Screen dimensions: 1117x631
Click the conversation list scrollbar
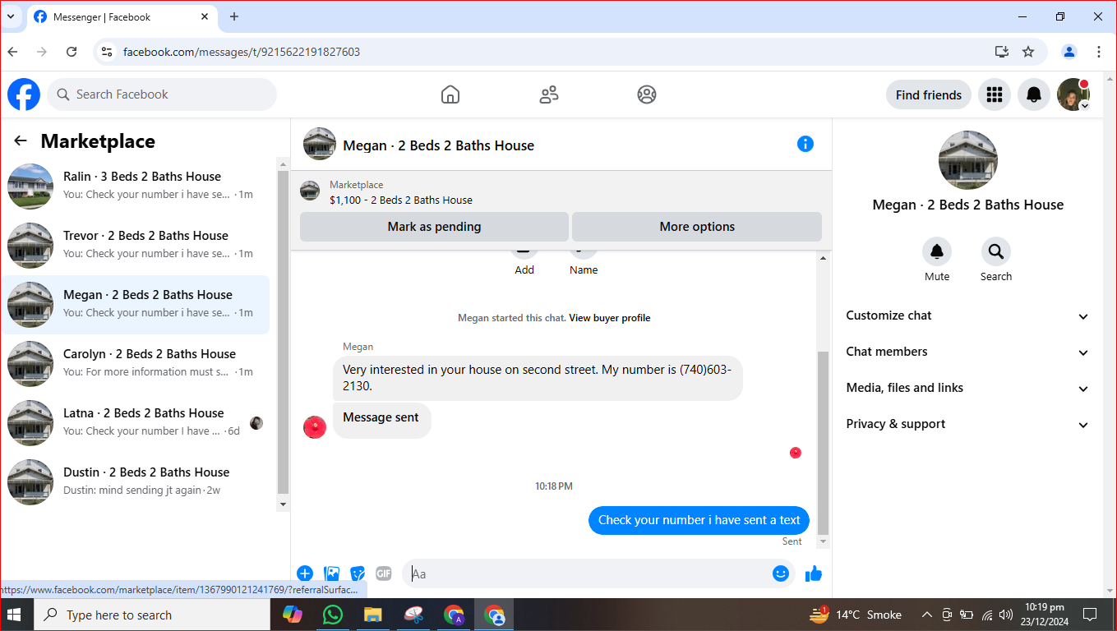point(283,332)
